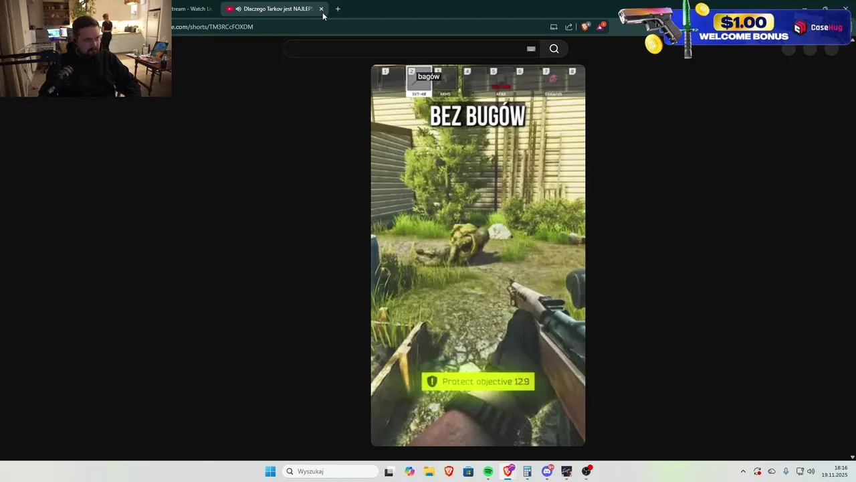
Task: Click the sync tray icon with red dot
Action: coord(758,471)
